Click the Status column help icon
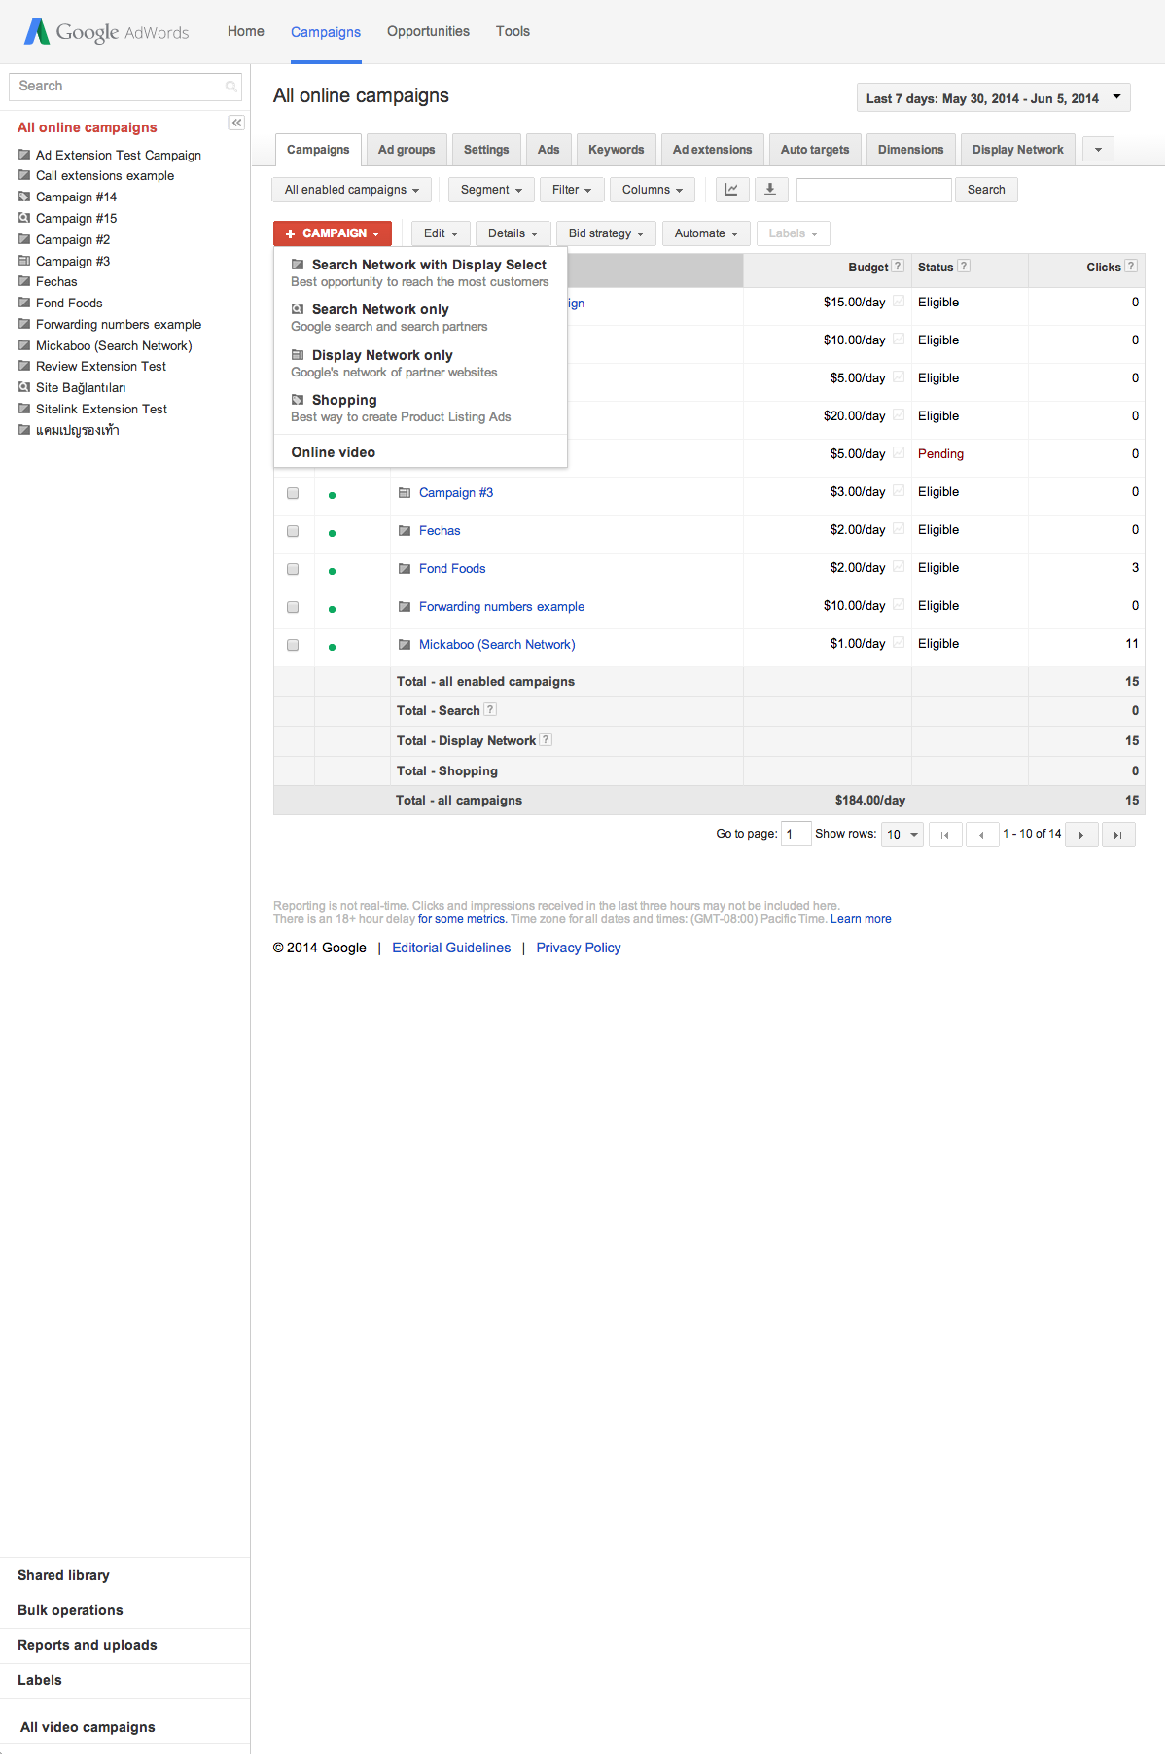 [x=964, y=267]
